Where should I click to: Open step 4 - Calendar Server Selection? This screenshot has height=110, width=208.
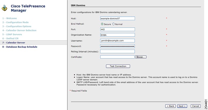19,30
